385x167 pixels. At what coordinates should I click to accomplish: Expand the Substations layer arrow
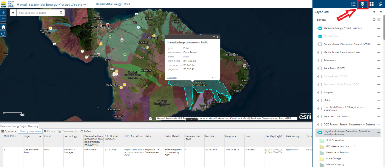(x=317, y=60)
